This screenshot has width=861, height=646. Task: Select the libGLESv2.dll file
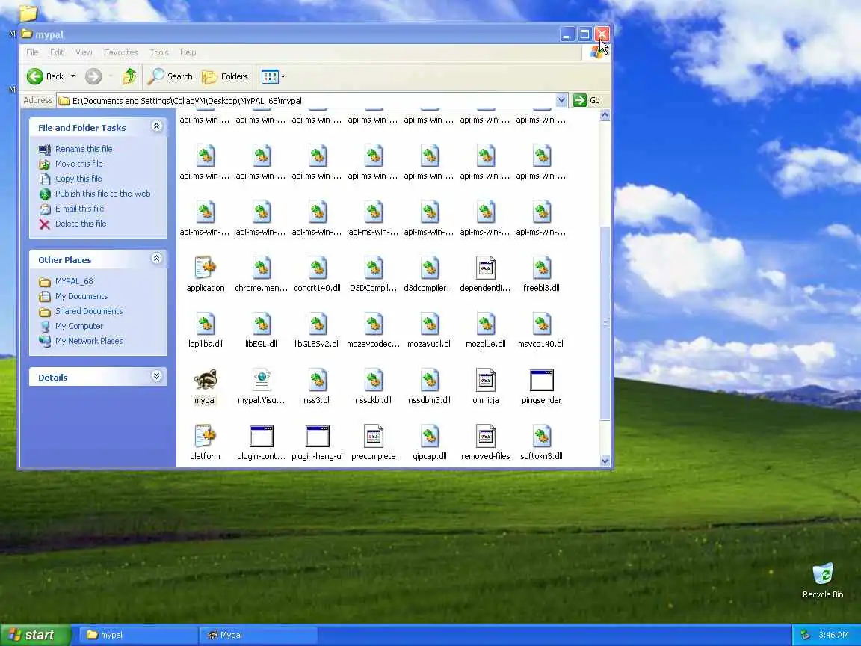click(318, 324)
